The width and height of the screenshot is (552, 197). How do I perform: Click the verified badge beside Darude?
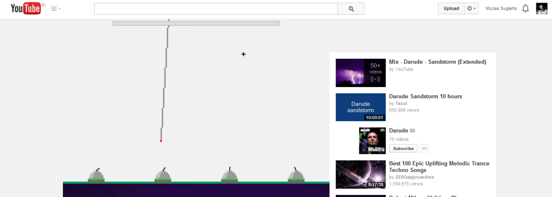click(412, 131)
